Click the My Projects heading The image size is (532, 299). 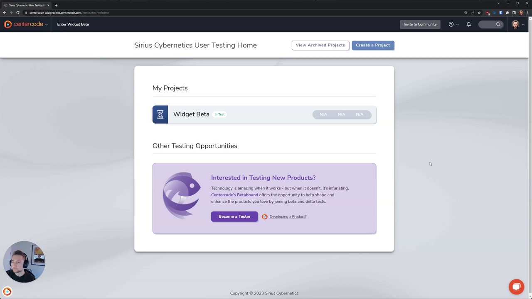170,88
